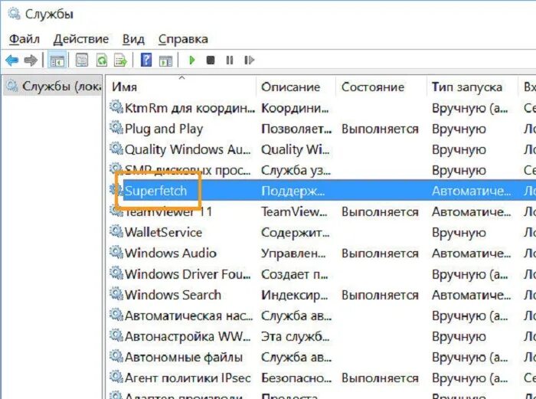Screen dimensions: 536x399
Task: Select the Windows Search service
Action: [x=173, y=295]
